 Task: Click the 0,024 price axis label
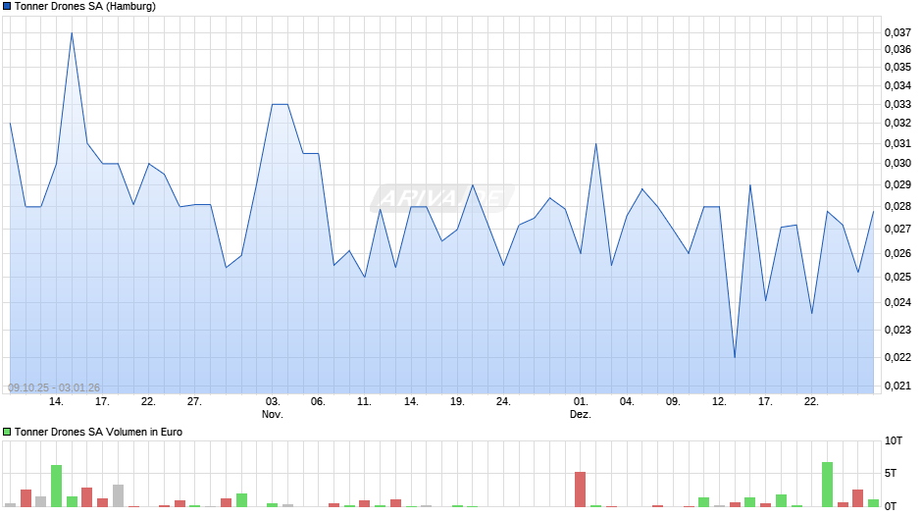point(897,302)
